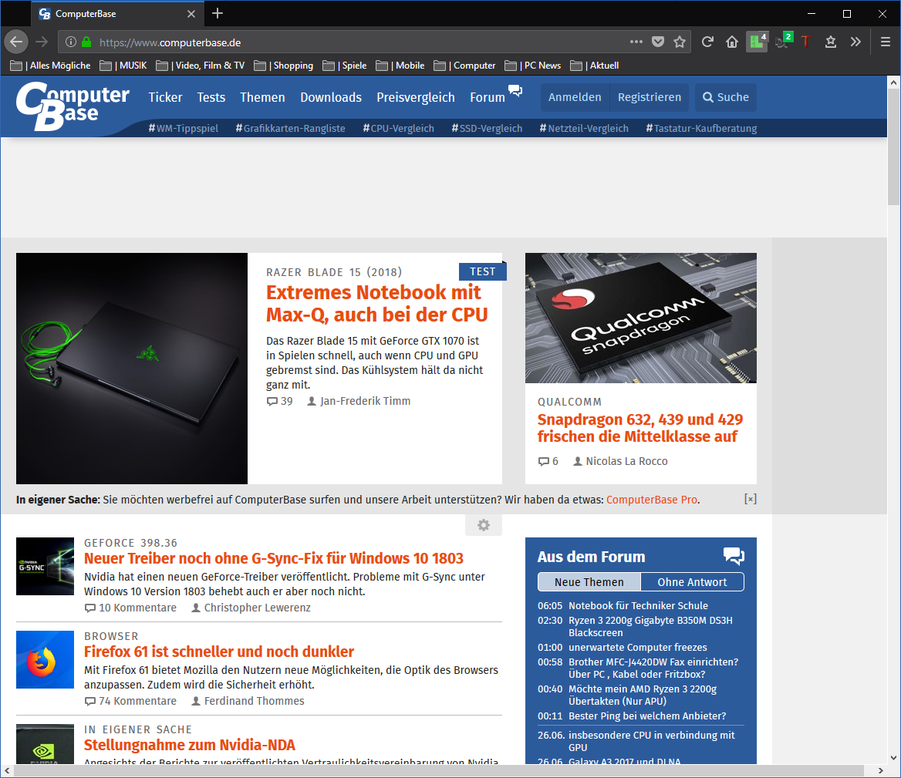Go back using browser back arrow
The height and width of the screenshot is (778, 901).
click(16, 42)
